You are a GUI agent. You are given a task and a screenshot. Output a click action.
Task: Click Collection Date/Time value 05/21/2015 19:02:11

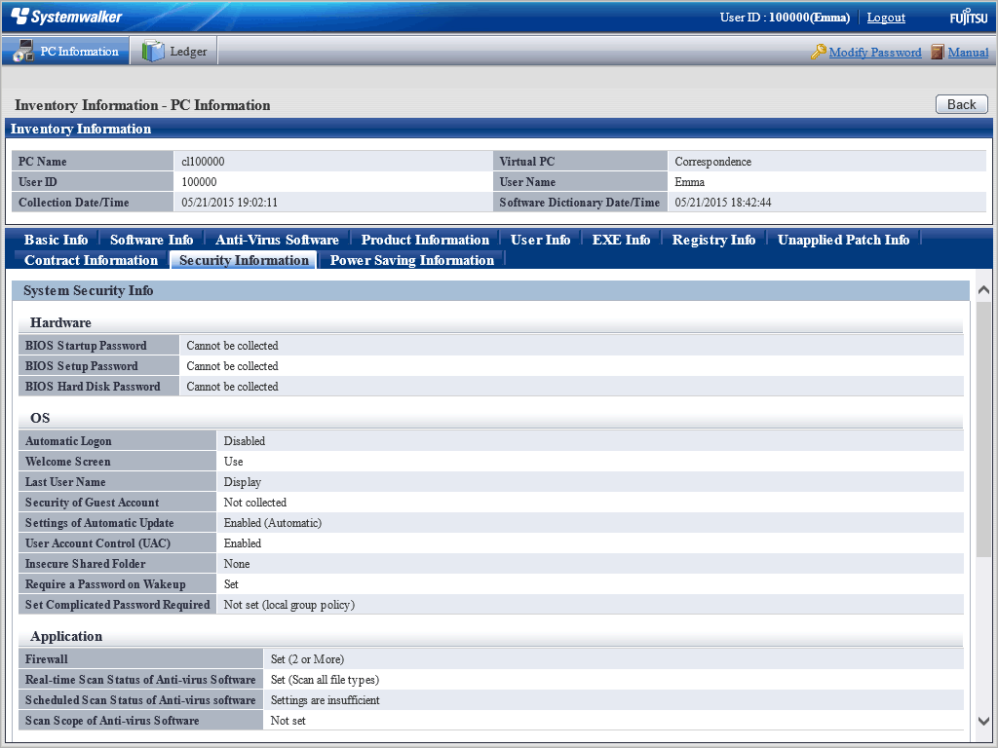(x=229, y=203)
